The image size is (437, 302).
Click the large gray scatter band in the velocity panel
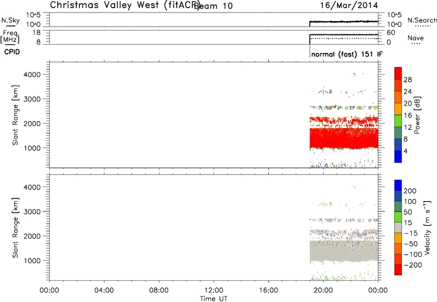344,251
